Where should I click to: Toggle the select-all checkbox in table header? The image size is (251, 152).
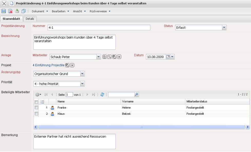[36, 102]
